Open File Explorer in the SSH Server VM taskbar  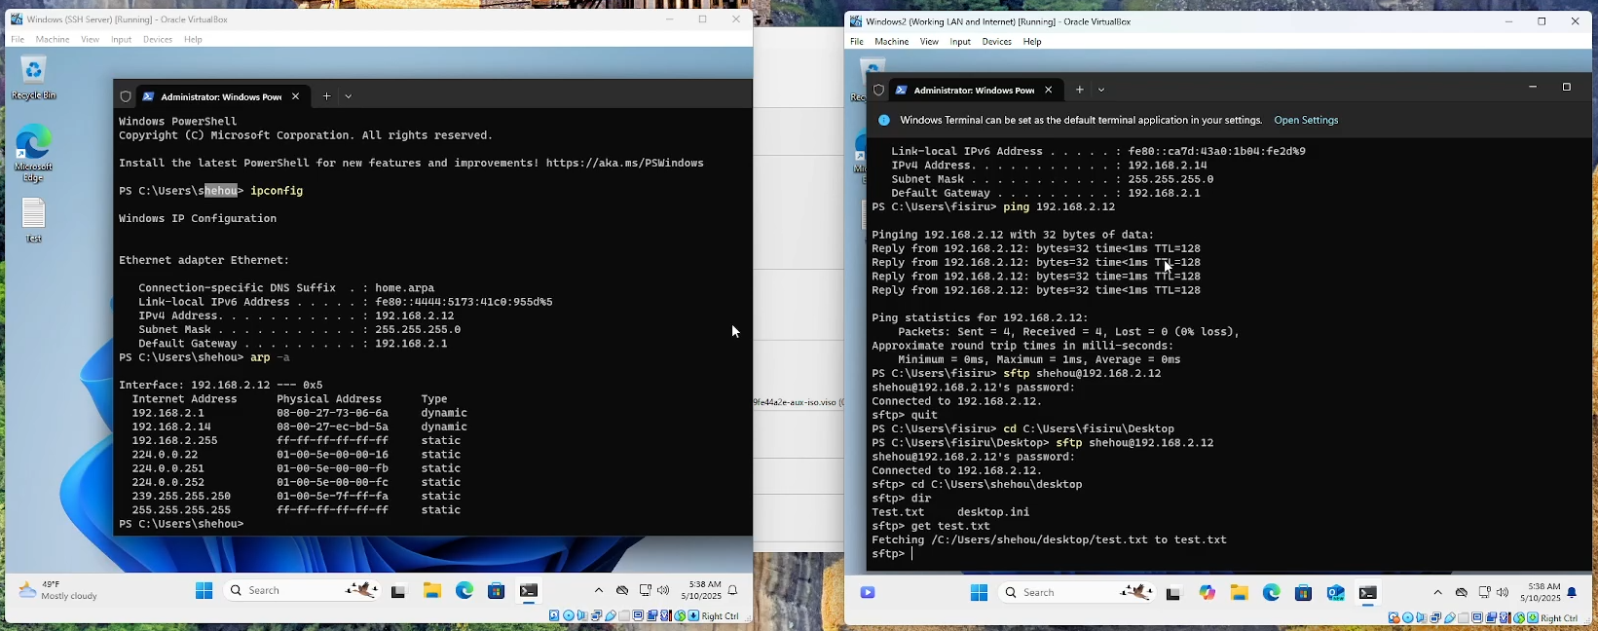[x=431, y=590]
